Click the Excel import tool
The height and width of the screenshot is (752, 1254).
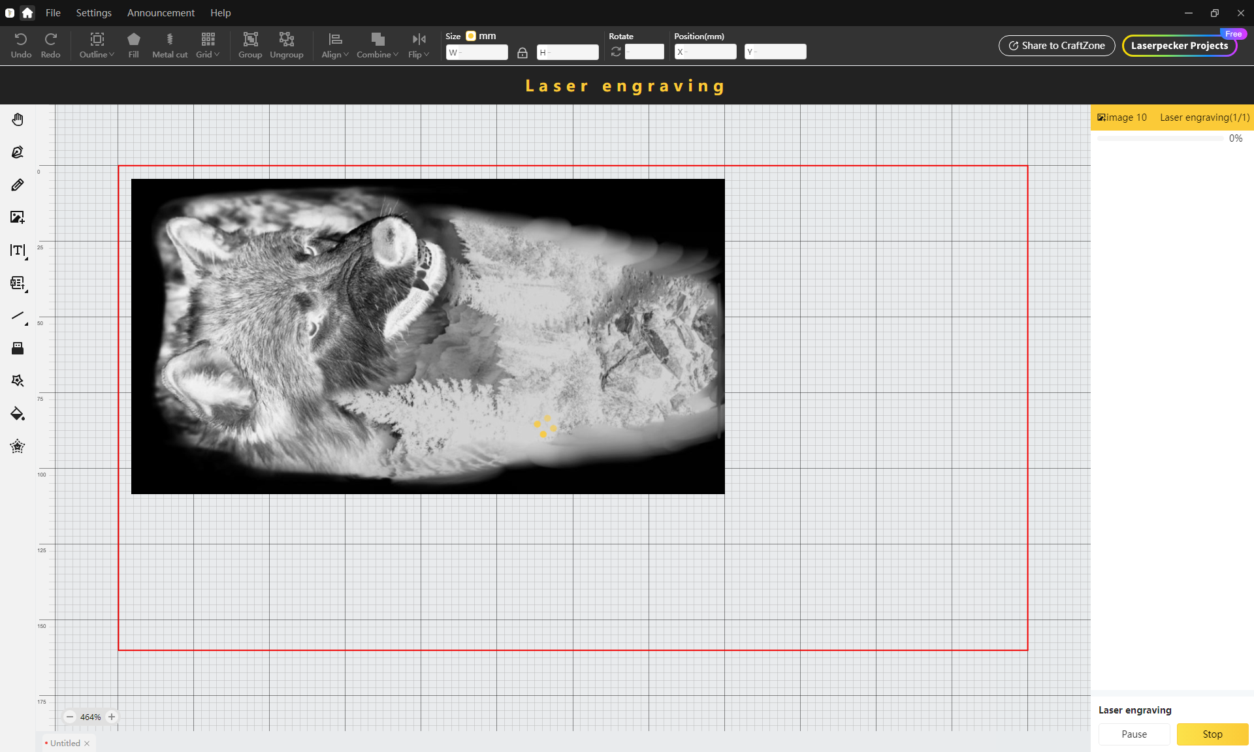pos(18,283)
